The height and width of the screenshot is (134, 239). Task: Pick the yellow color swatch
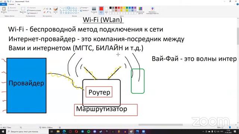124,8
